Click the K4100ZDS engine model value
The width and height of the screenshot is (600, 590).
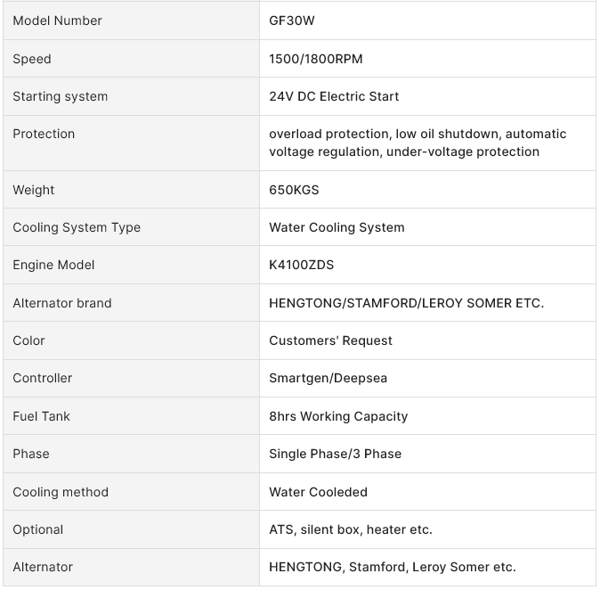[x=302, y=265]
